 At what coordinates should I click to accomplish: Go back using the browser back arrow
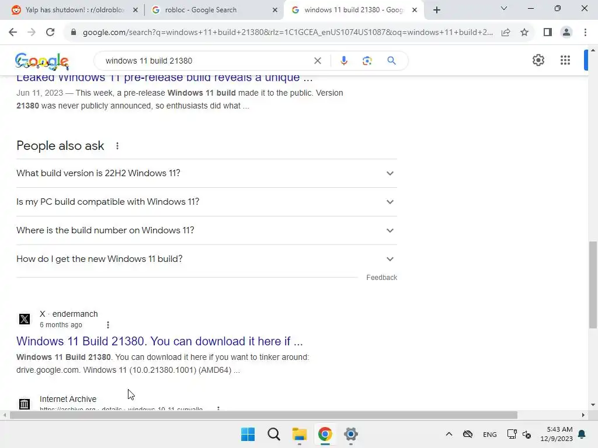click(13, 33)
